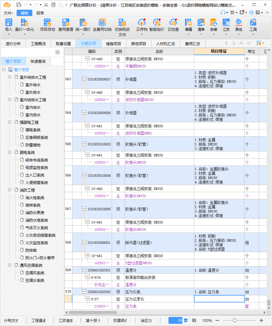Click the zoom-in plus button in the status bar
This screenshot has width=272, height=326.
pyautogui.click(x=261, y=320)
